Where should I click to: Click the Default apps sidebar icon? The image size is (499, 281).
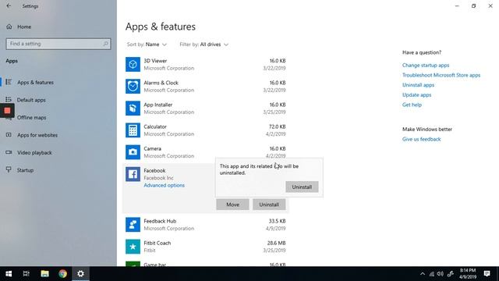point(9,100)
